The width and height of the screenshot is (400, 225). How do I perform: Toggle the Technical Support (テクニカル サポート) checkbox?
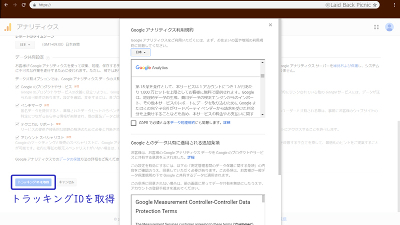pos(17,124)
